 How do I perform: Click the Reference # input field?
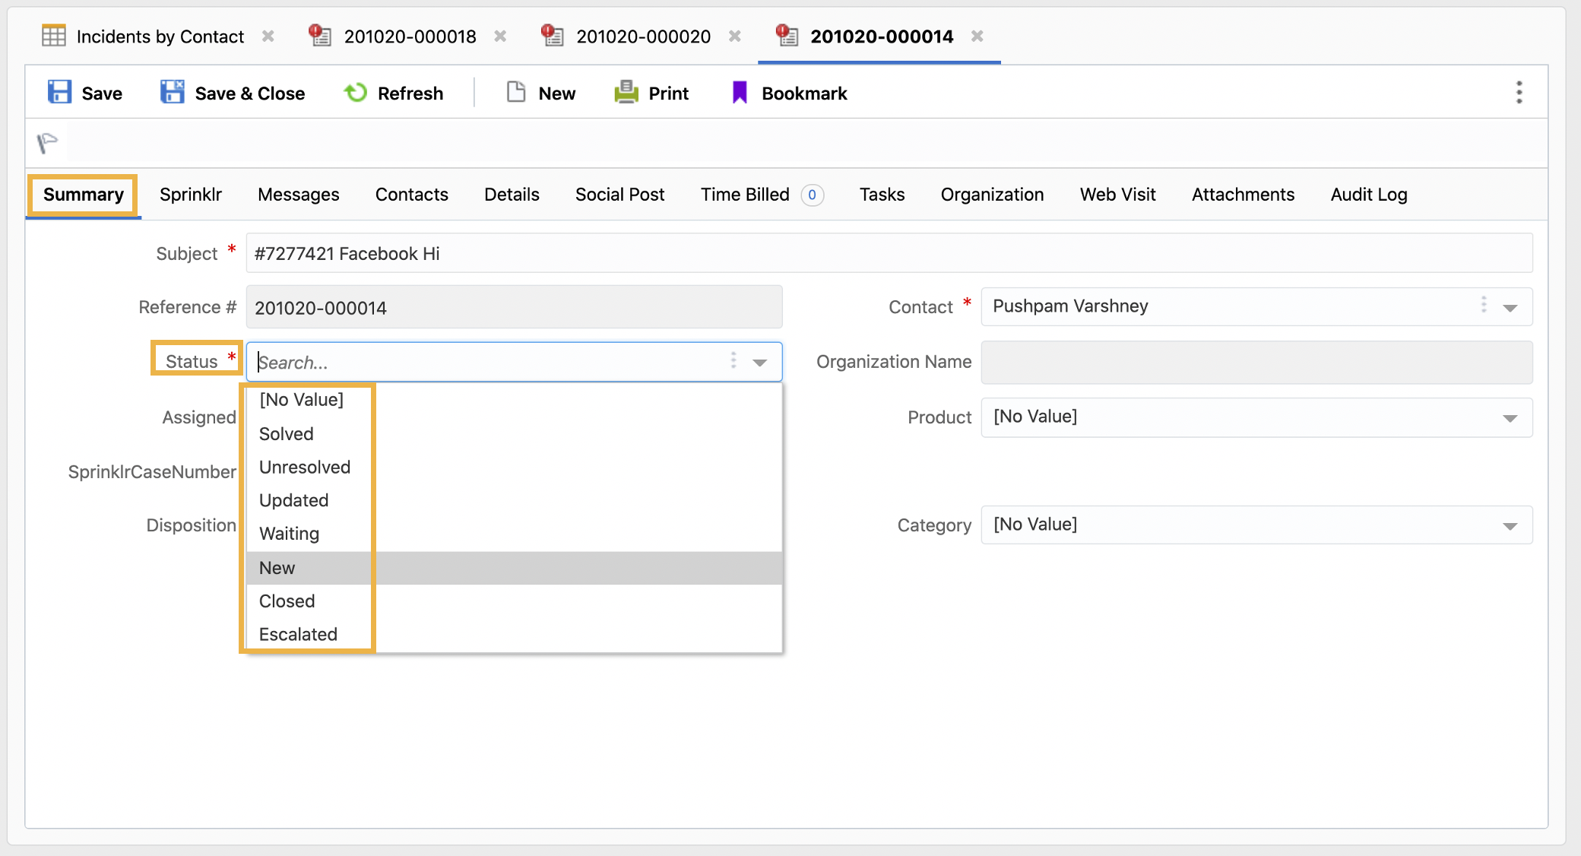pyautogui.click(x=513, y=308)
